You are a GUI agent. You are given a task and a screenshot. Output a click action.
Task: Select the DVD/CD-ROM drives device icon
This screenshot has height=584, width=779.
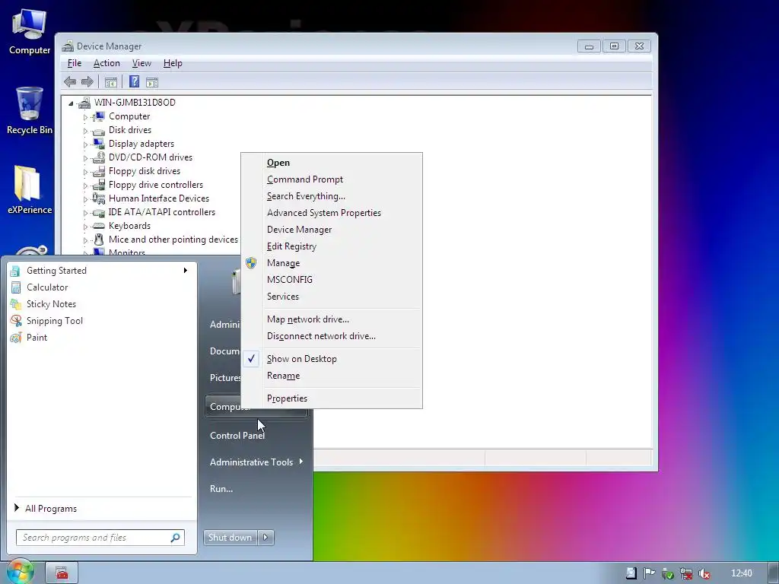98,157
